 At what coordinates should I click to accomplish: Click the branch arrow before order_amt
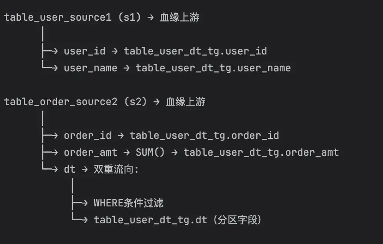50,152
